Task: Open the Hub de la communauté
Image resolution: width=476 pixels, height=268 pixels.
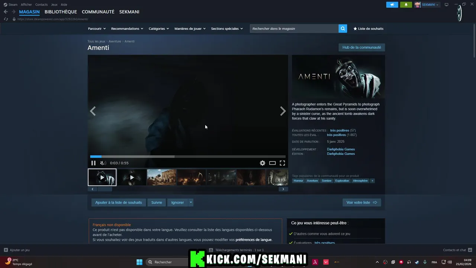Action: click(361, 47)
